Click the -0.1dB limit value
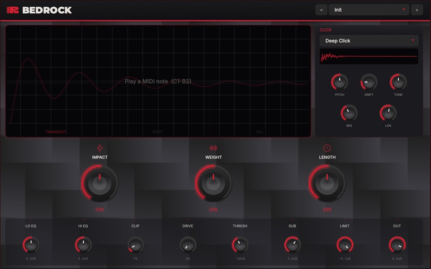 [x=345, y=259]
